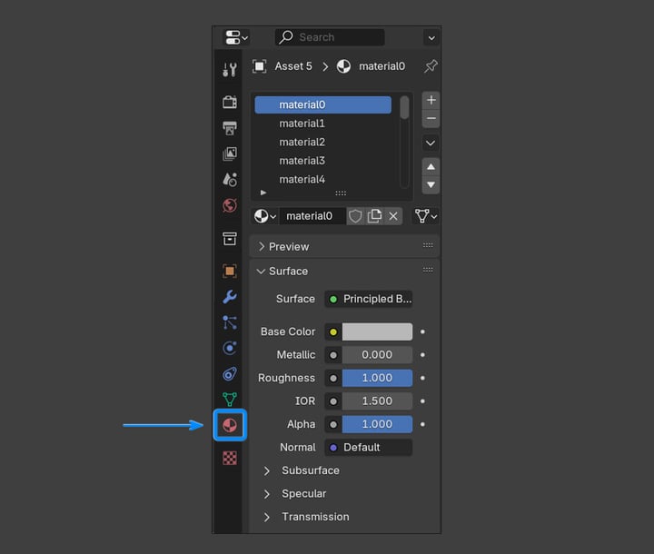Unlink material0 with the X button
The height and width of the screenshot is (554, 654).
coord(393,216)
